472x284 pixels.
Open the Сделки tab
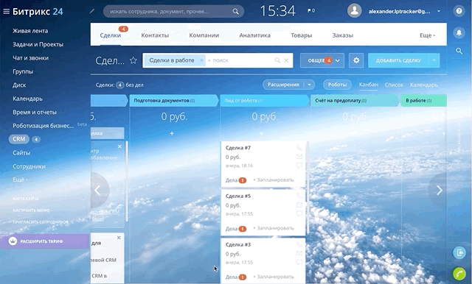click(x=110, y=35)
